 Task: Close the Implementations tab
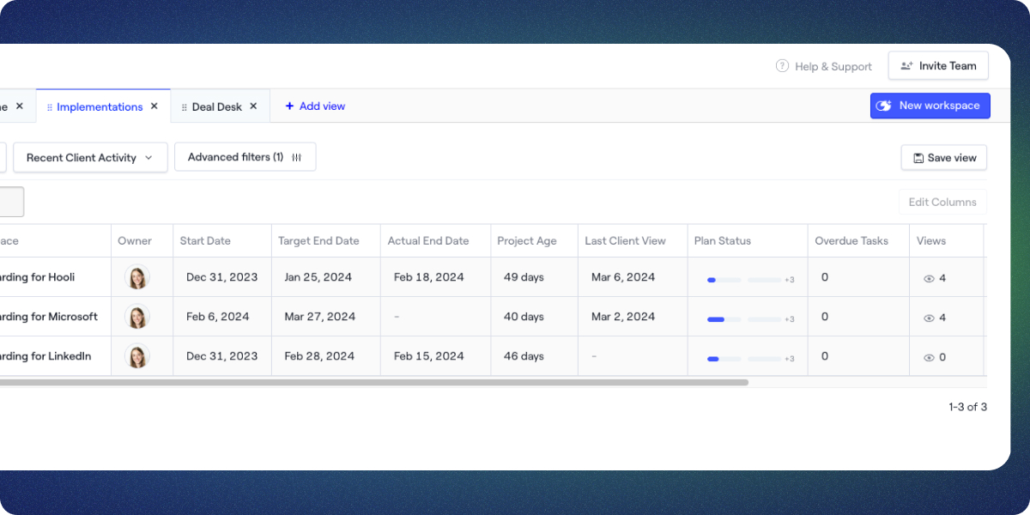coord(154,106)
